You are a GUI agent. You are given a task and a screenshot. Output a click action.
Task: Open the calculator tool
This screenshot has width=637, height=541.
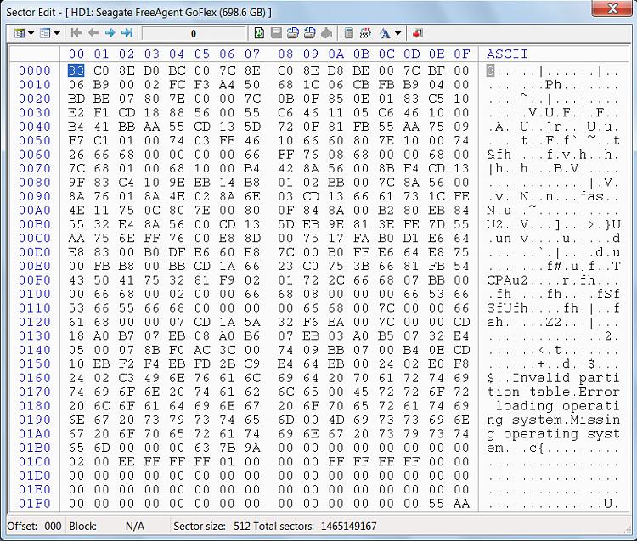(348, 33)
